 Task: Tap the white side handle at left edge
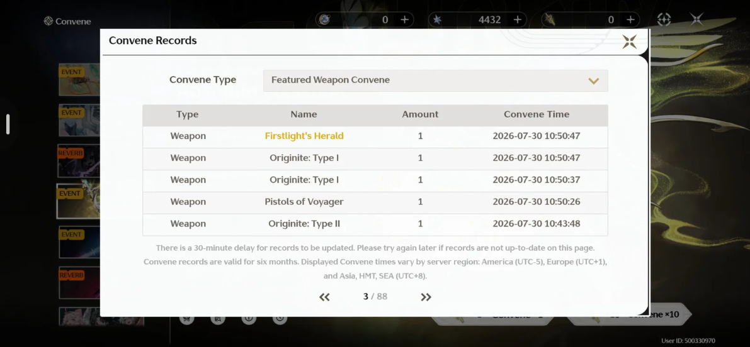coord(8,124)
